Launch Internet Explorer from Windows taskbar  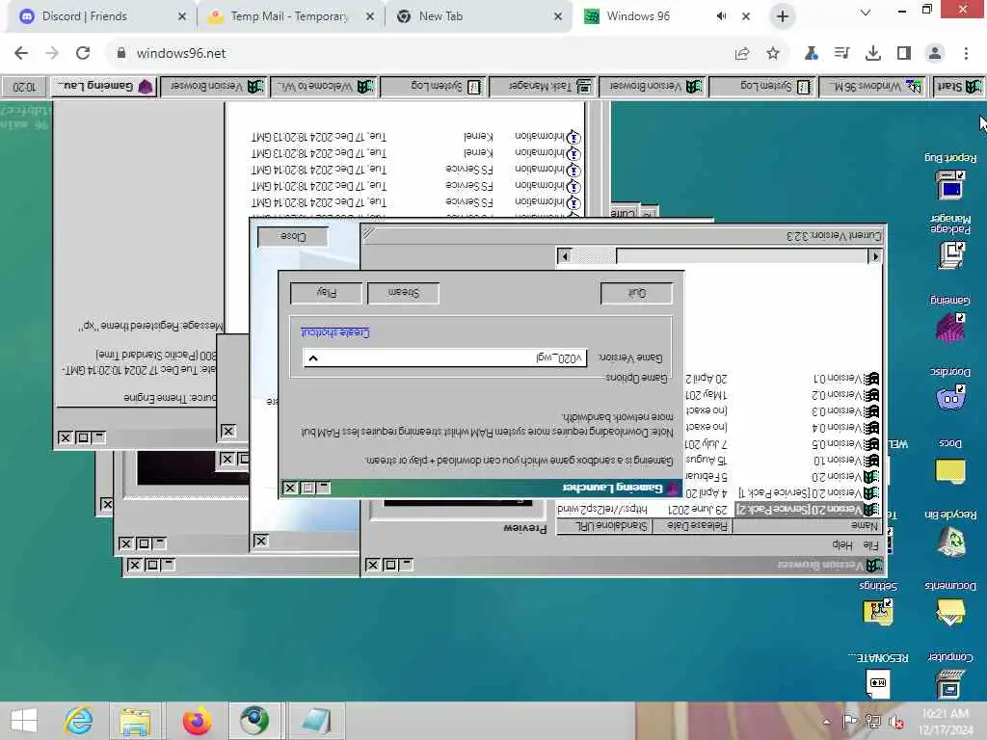79,721
